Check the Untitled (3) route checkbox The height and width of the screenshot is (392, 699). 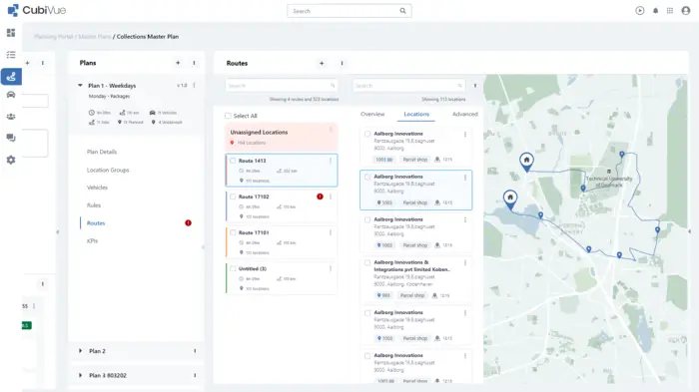tap(233, 268)
